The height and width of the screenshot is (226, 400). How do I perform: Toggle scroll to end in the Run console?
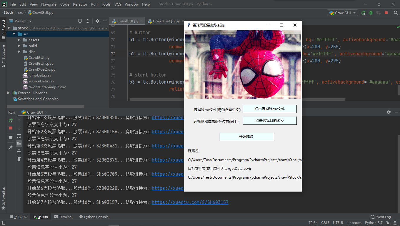tap(19, 143)
